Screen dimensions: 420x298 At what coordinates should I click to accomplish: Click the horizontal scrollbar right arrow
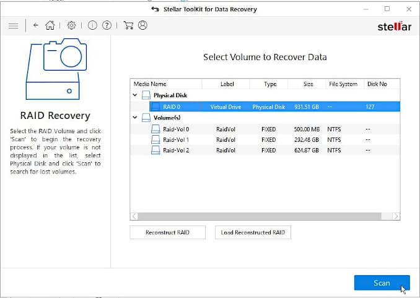pos(396,216)
